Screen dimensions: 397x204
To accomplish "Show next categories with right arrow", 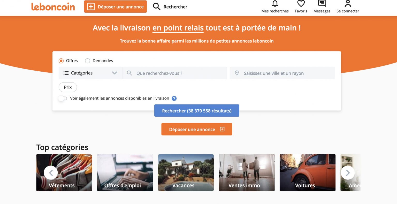I will [x=348, y=172].
